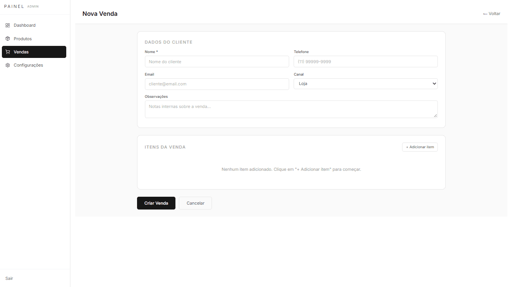Open the Dashboard menu item
Viewport: 512px width, 287px height.
coord(34,25)
